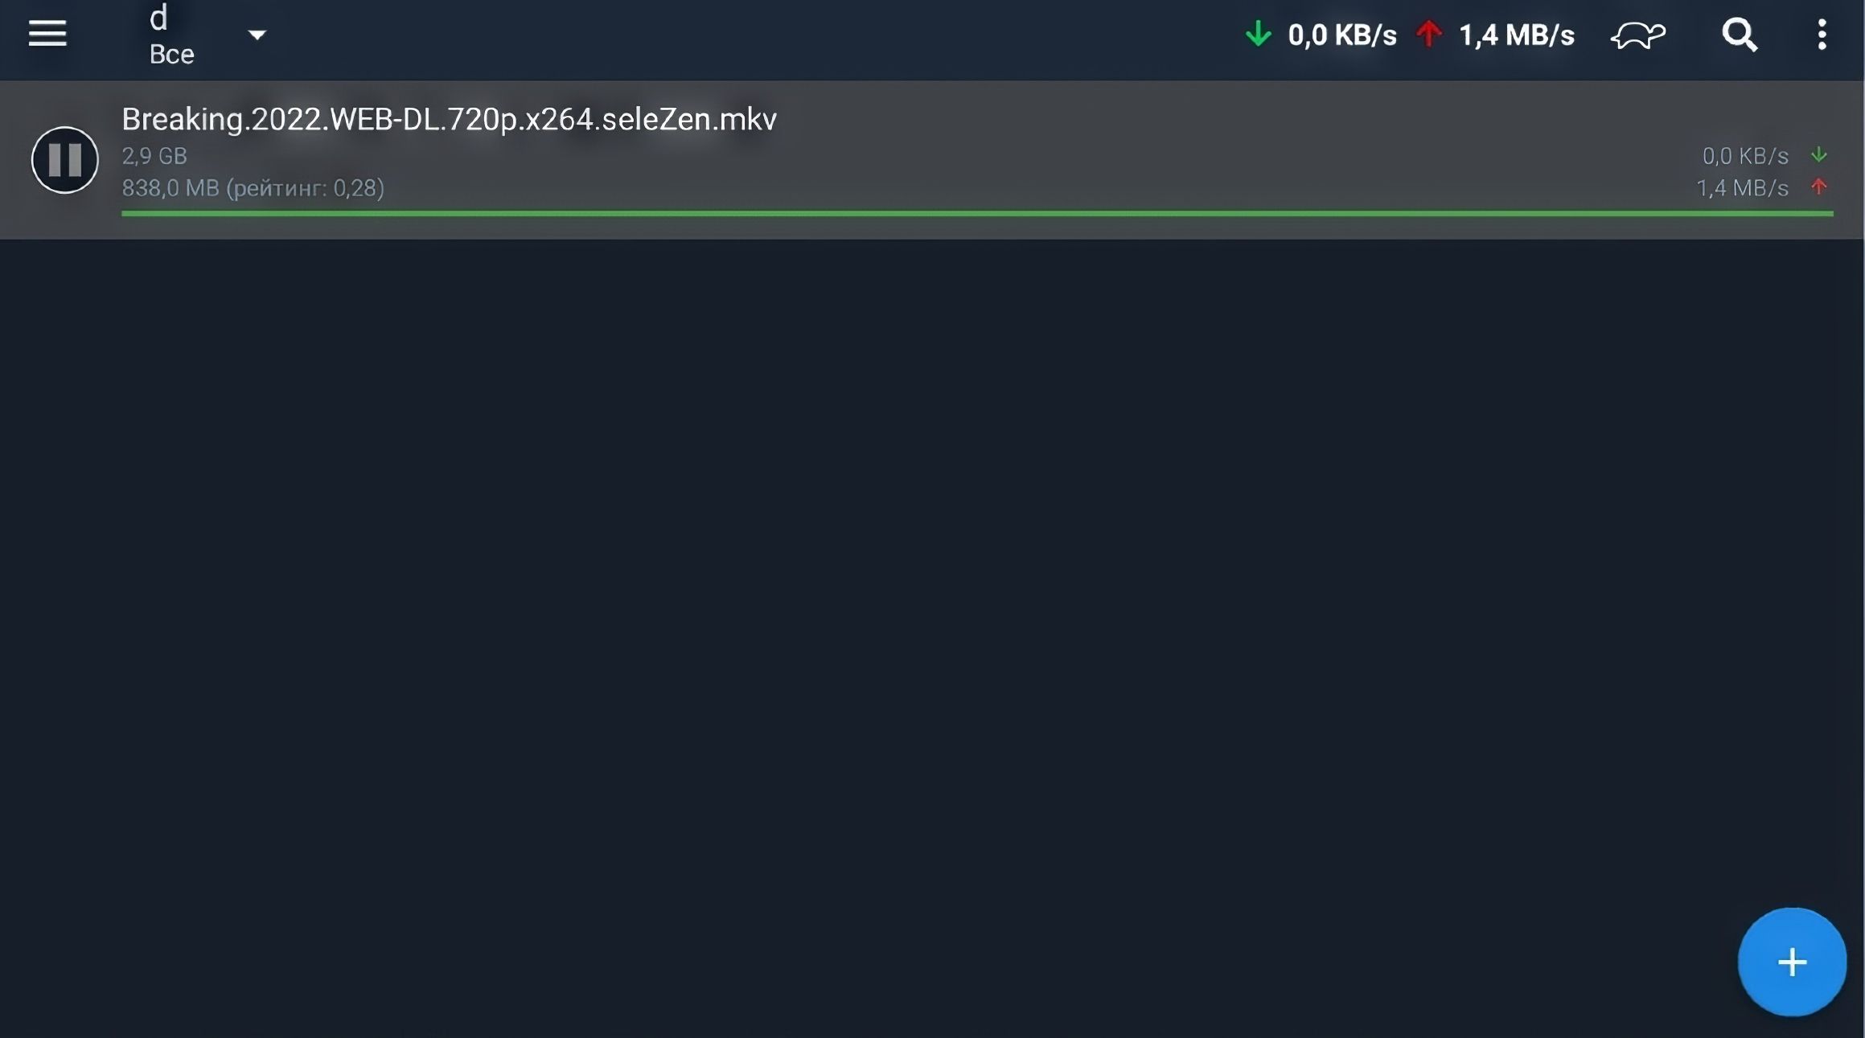
Task: Click the "Все" filter label
Action: point(171,54)
